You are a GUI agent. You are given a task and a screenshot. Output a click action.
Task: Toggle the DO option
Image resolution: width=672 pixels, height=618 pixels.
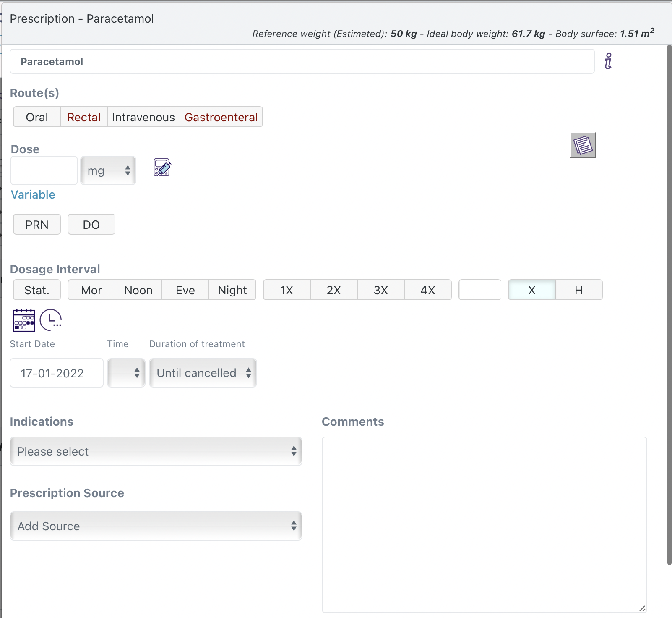pyautogui.click(x=91, y=224)
